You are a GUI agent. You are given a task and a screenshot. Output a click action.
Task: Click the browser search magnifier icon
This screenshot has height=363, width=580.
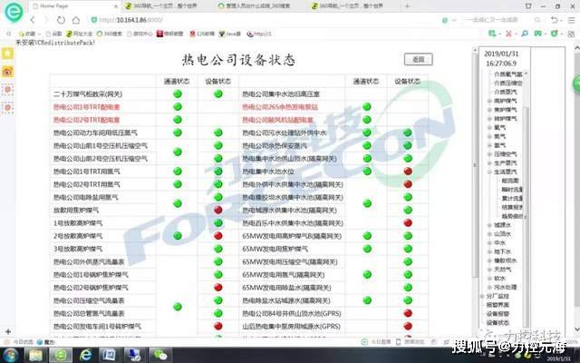coord(537,20)
